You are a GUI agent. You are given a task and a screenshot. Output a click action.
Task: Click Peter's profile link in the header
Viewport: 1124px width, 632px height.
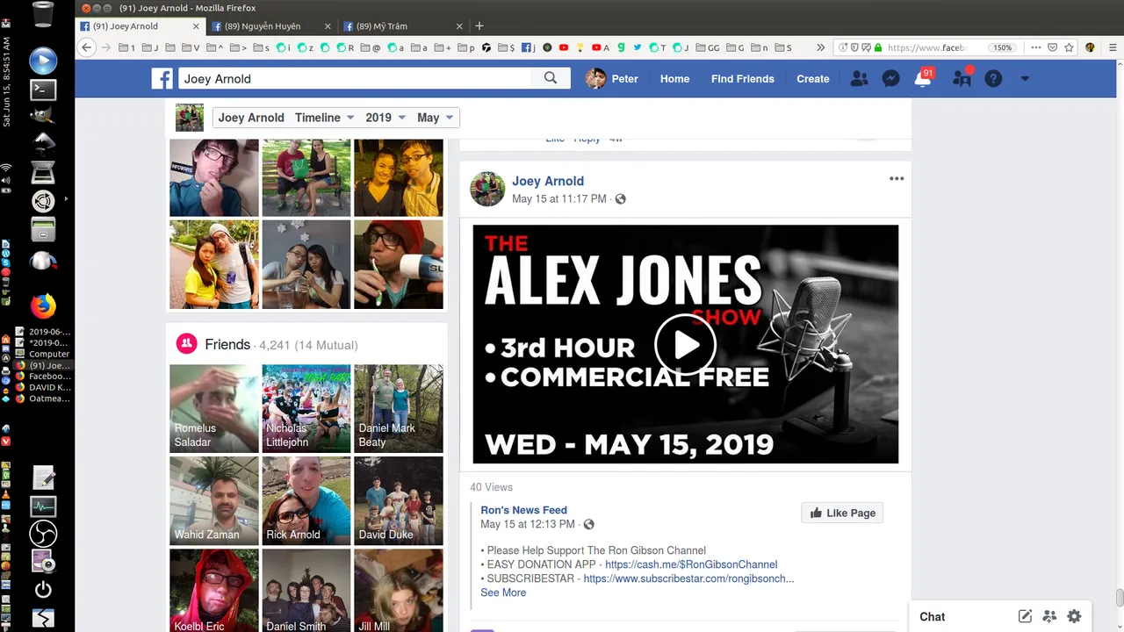(612, 78)
